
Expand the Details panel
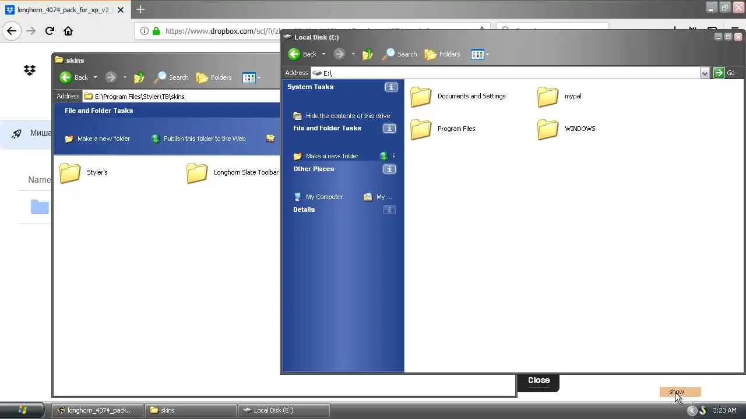(x=389, y=210)
